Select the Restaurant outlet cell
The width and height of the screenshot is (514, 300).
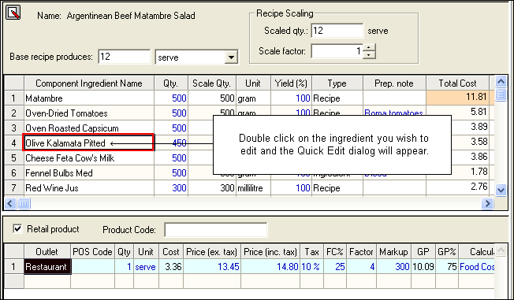(x=47, y=267)
